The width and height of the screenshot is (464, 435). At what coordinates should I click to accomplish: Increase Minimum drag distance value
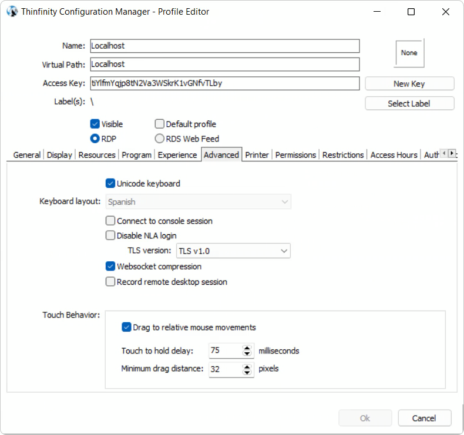click(247, 366)
